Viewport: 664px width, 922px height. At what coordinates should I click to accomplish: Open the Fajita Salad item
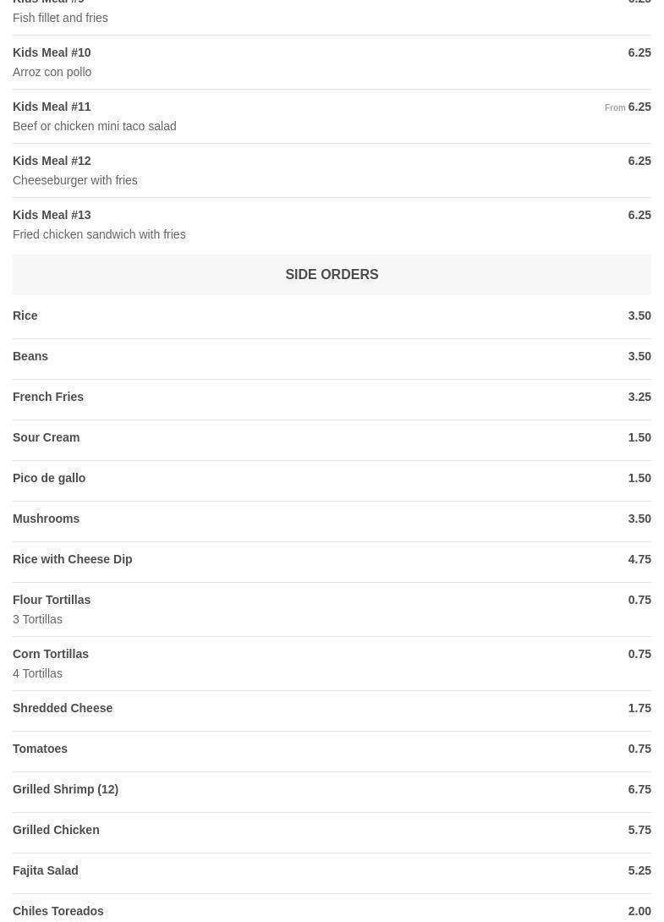coord(46,871)
